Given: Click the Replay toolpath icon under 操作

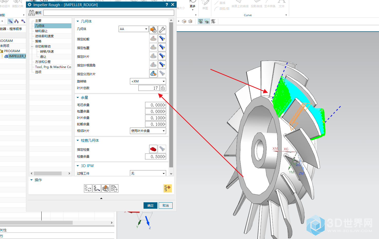Looking at the screenshot, I should pos(97,188).
